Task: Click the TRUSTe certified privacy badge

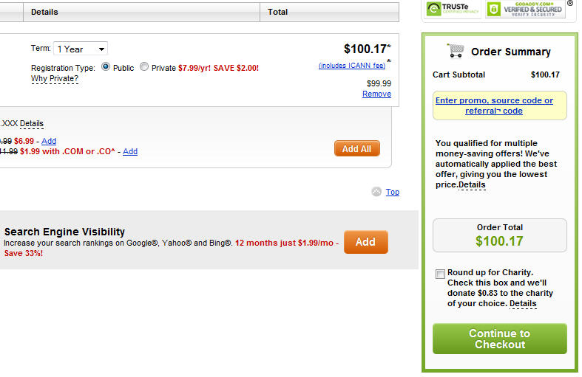Action: click(x=453, y=9)
